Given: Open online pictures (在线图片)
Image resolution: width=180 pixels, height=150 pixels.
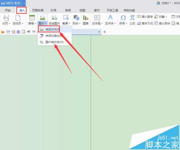Looking at the screenshot, I should pyautogui.click(x=54, y=20).
